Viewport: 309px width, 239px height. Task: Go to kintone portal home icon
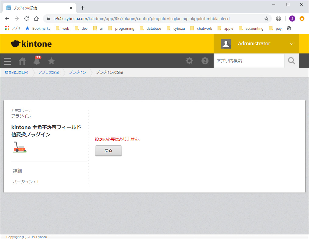click(x=22, y=61)
